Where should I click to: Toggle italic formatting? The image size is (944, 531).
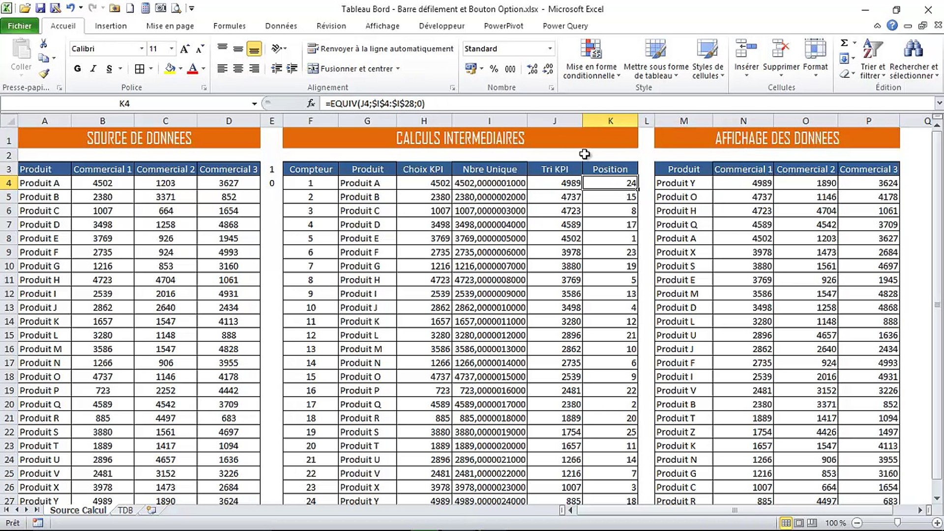click(x=93, y=69)
